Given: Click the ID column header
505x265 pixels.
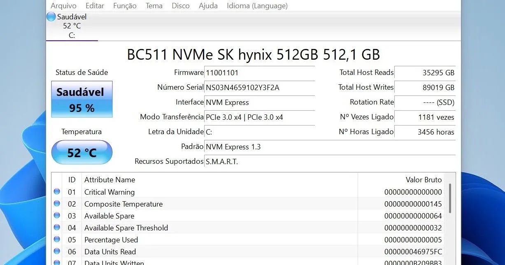Looking at the screenshot, I should (72, 179).
